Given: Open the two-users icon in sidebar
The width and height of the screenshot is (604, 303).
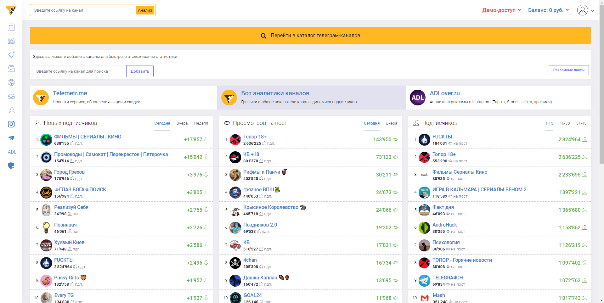Looking at the screenshot, I should tap(11, 110).
